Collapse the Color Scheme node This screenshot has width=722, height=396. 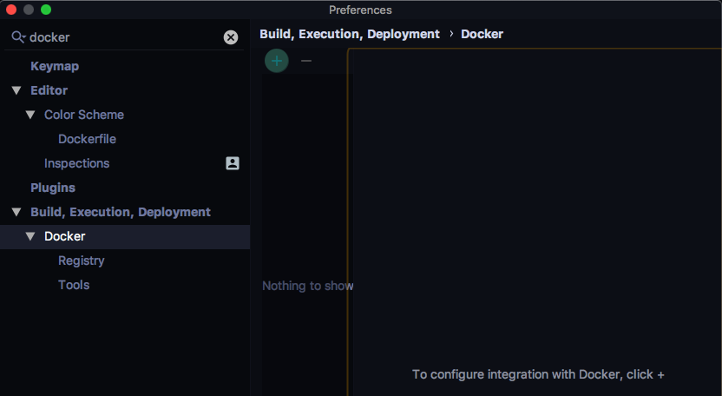[x=30, y=115]
